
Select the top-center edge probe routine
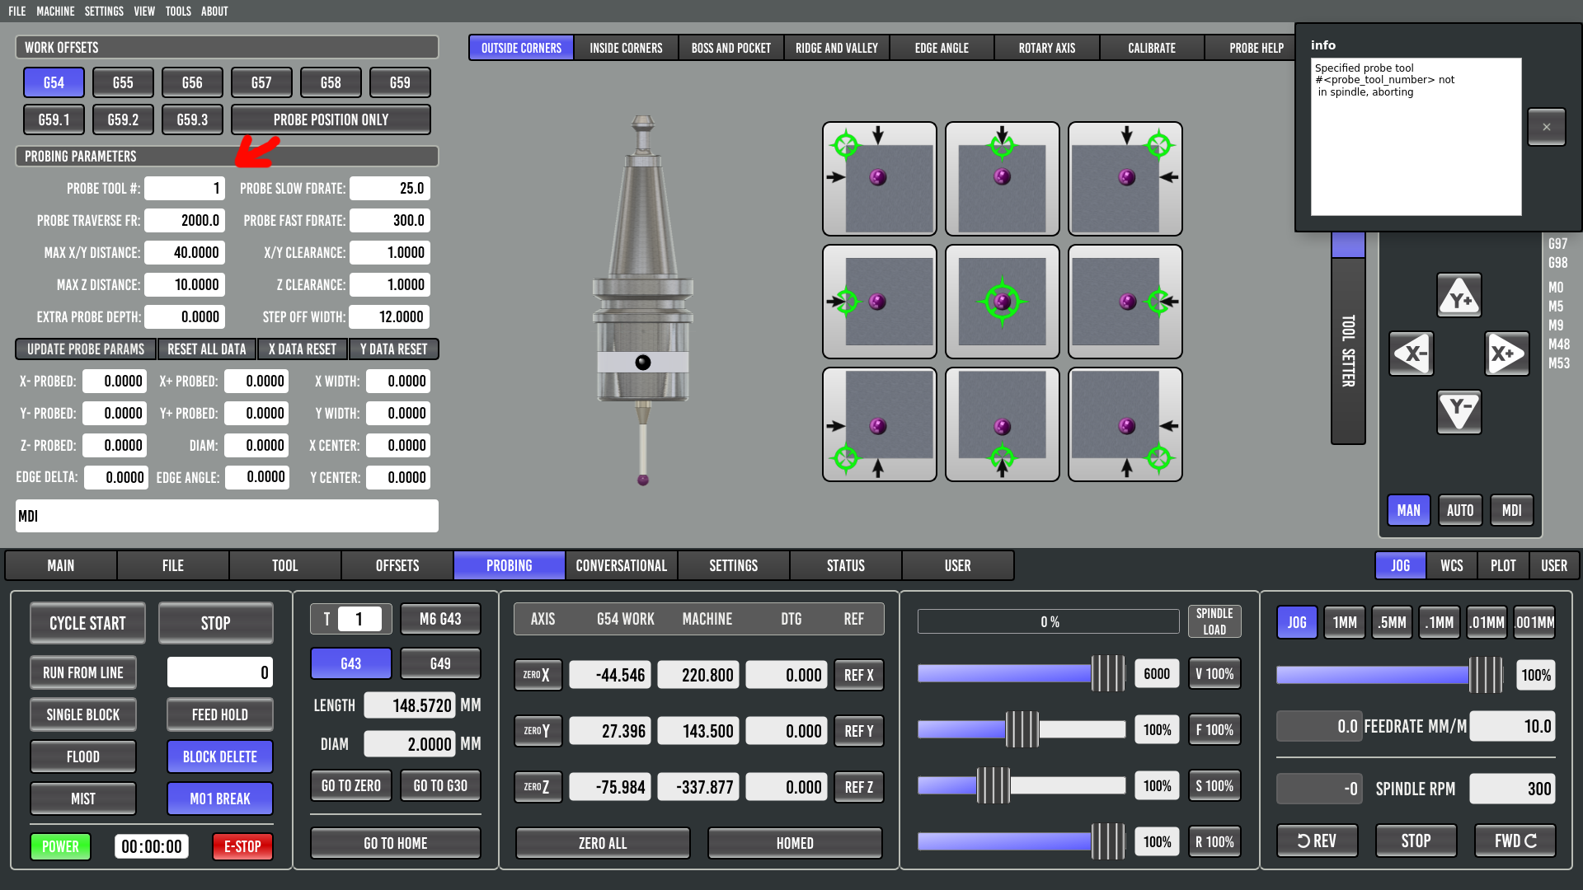click(1002, 179)
